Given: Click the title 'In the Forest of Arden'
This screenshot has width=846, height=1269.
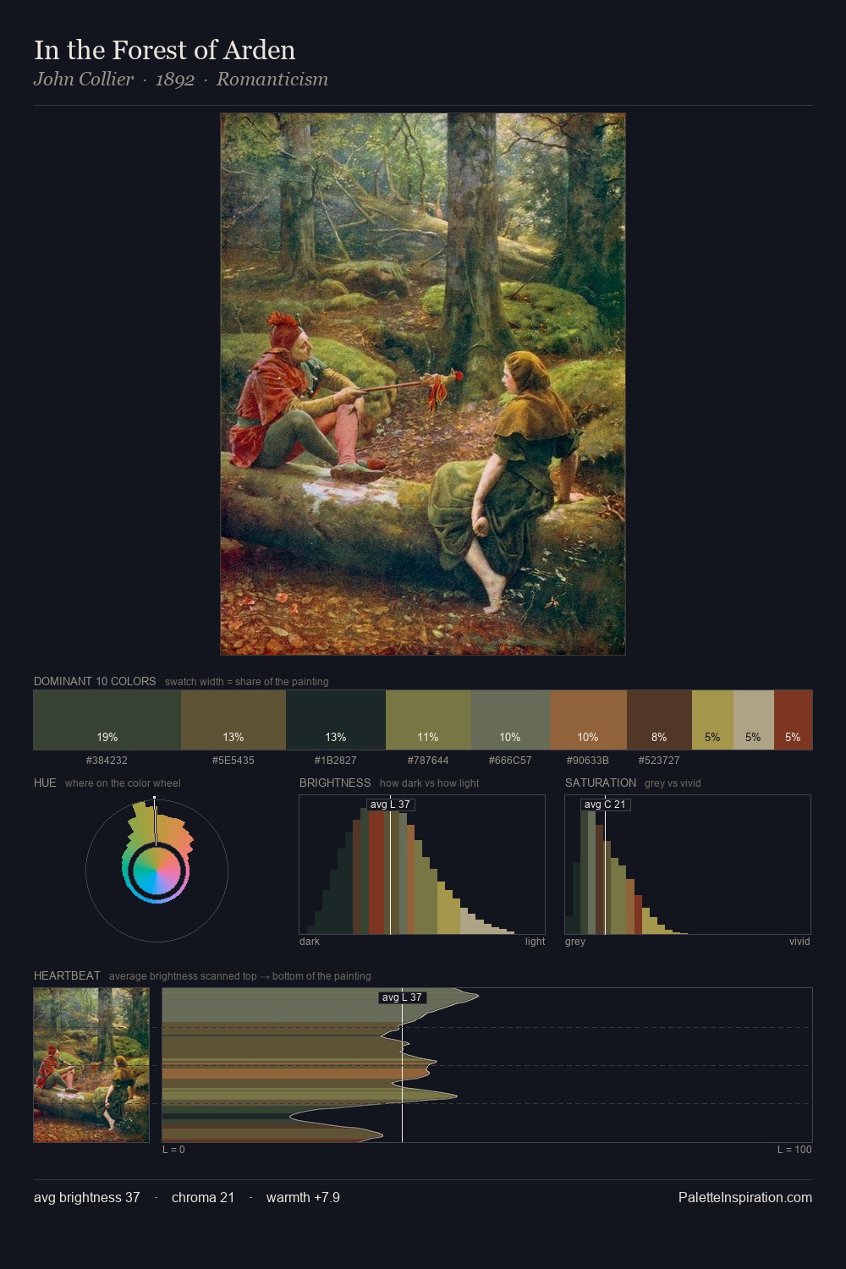Looking at the screenshot, I should point(165,51).
